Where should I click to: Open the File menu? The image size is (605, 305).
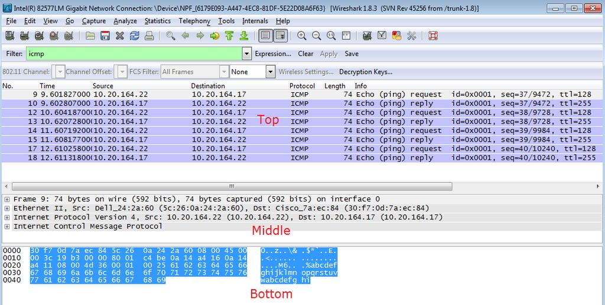point(11,21)
